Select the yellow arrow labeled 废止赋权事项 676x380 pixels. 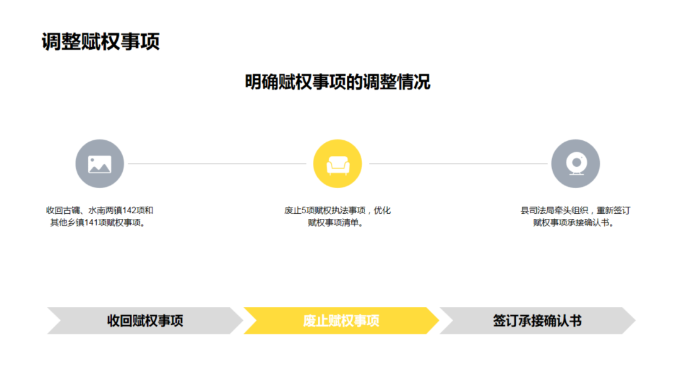tap(341, 320)
